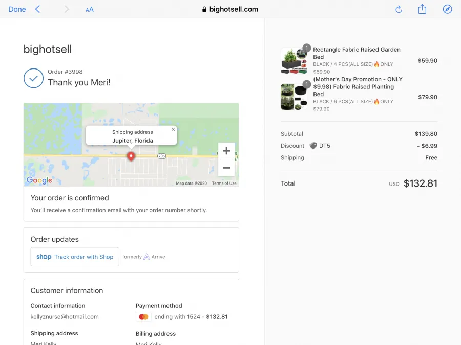Open the share sheet icon
The height and width of the screenshot is (345, 461).
click(x=422, y=9)
